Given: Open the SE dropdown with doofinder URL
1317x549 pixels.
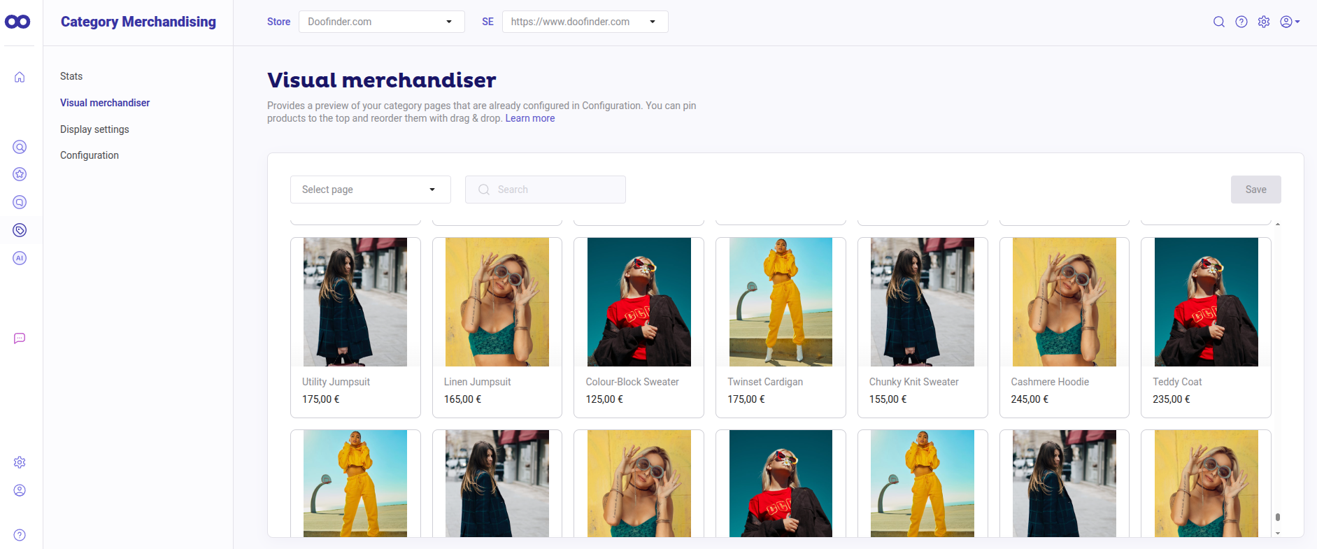Looking at the screenshot, I should pos(584,22).
